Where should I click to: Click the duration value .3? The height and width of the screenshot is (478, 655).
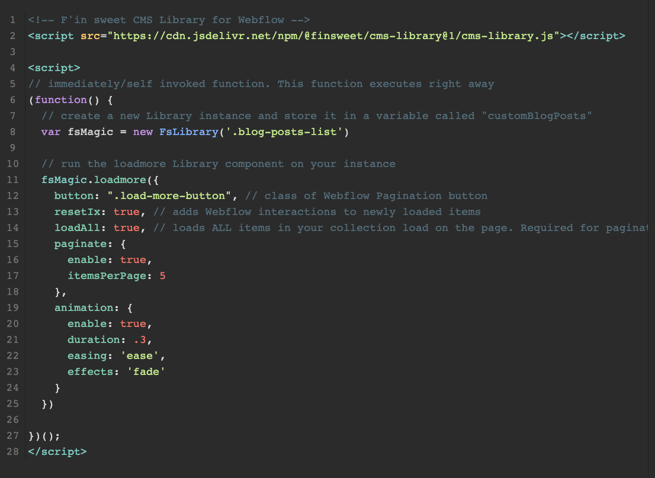tap(140, 340)
